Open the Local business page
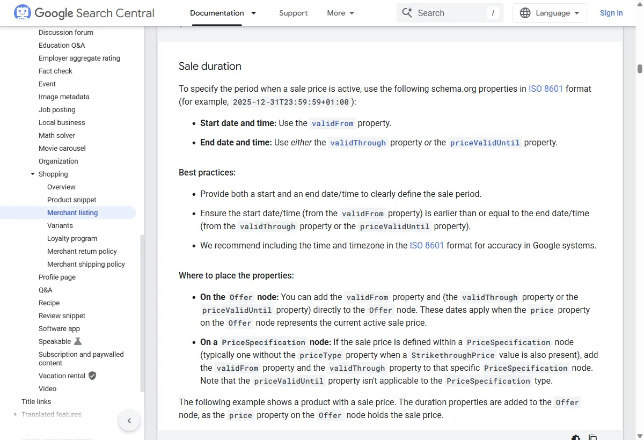 [x=62, y=122]
